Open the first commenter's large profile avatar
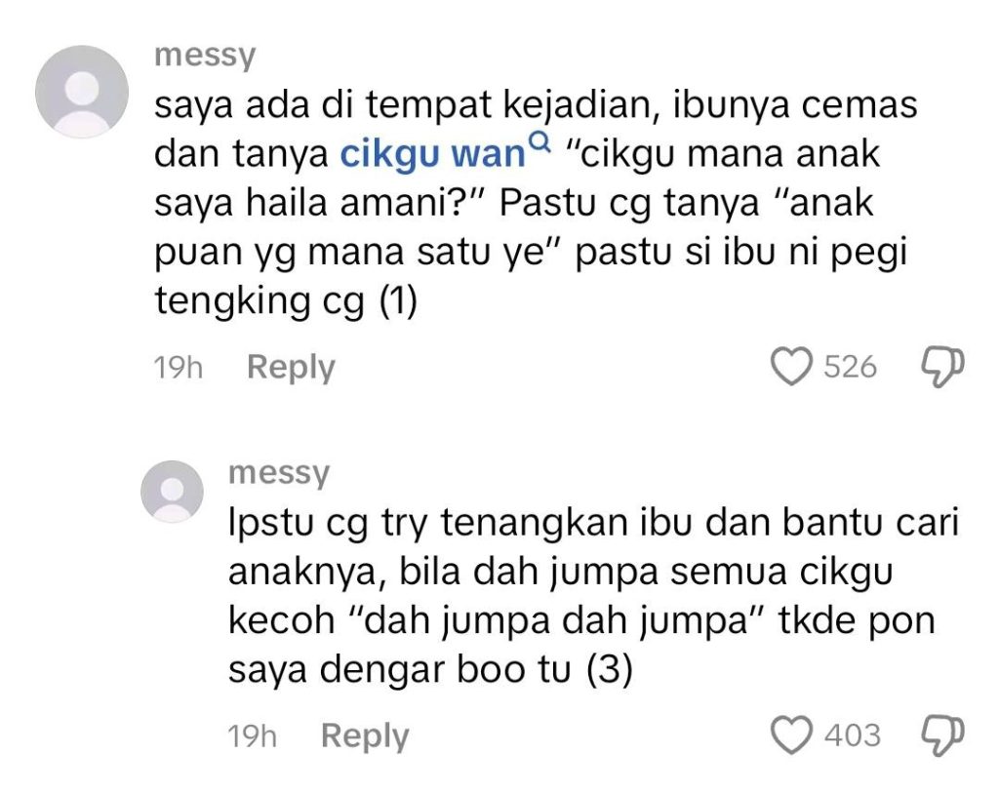Image resolution: width=999 pixels, height=794 pixels. [82, 91]
